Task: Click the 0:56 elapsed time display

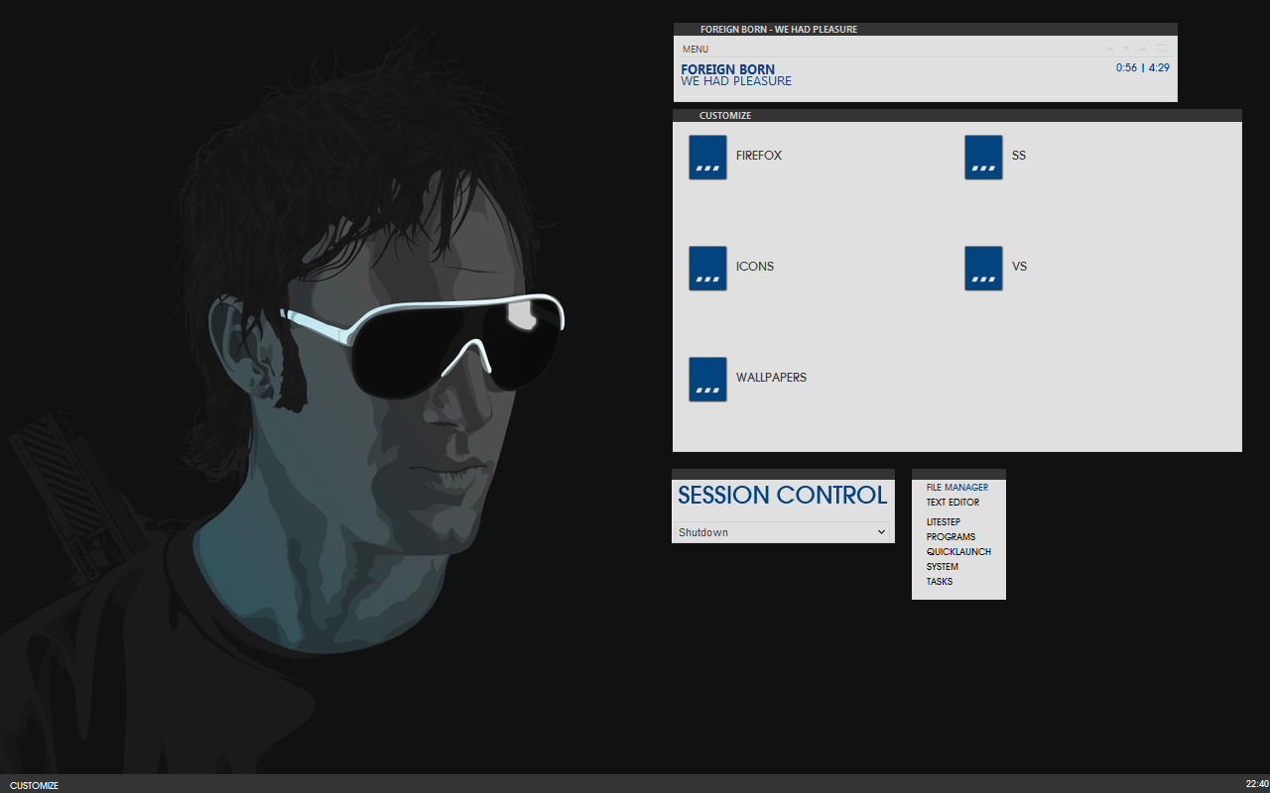Action: [x=1126, y=68]
